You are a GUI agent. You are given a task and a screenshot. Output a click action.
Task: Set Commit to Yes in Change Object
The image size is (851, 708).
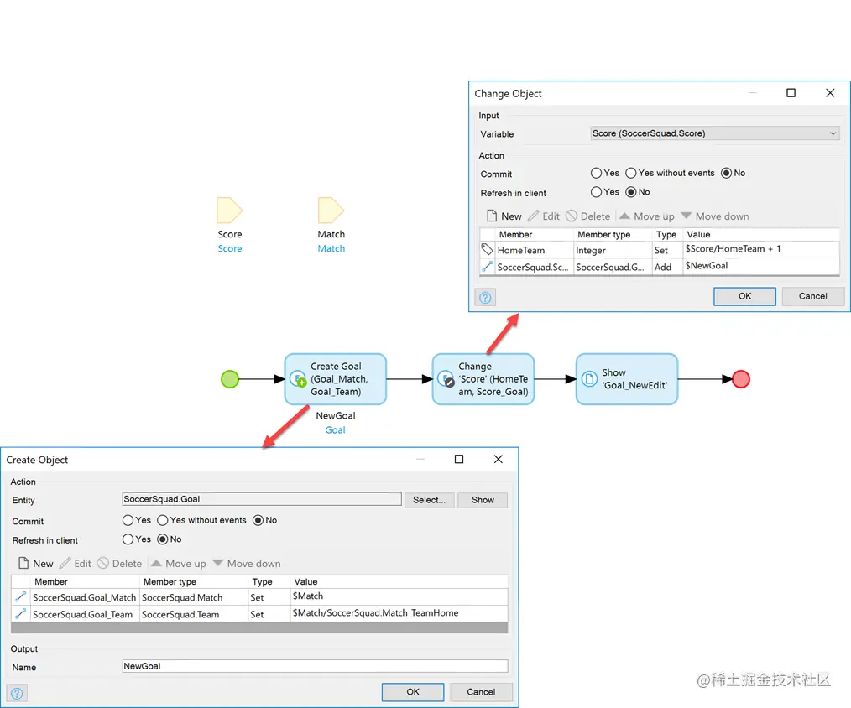[x=596, y=173]
